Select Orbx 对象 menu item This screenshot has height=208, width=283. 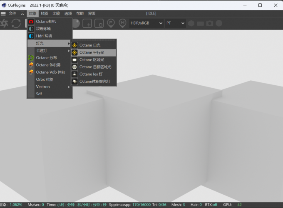(x=50, y=79)
